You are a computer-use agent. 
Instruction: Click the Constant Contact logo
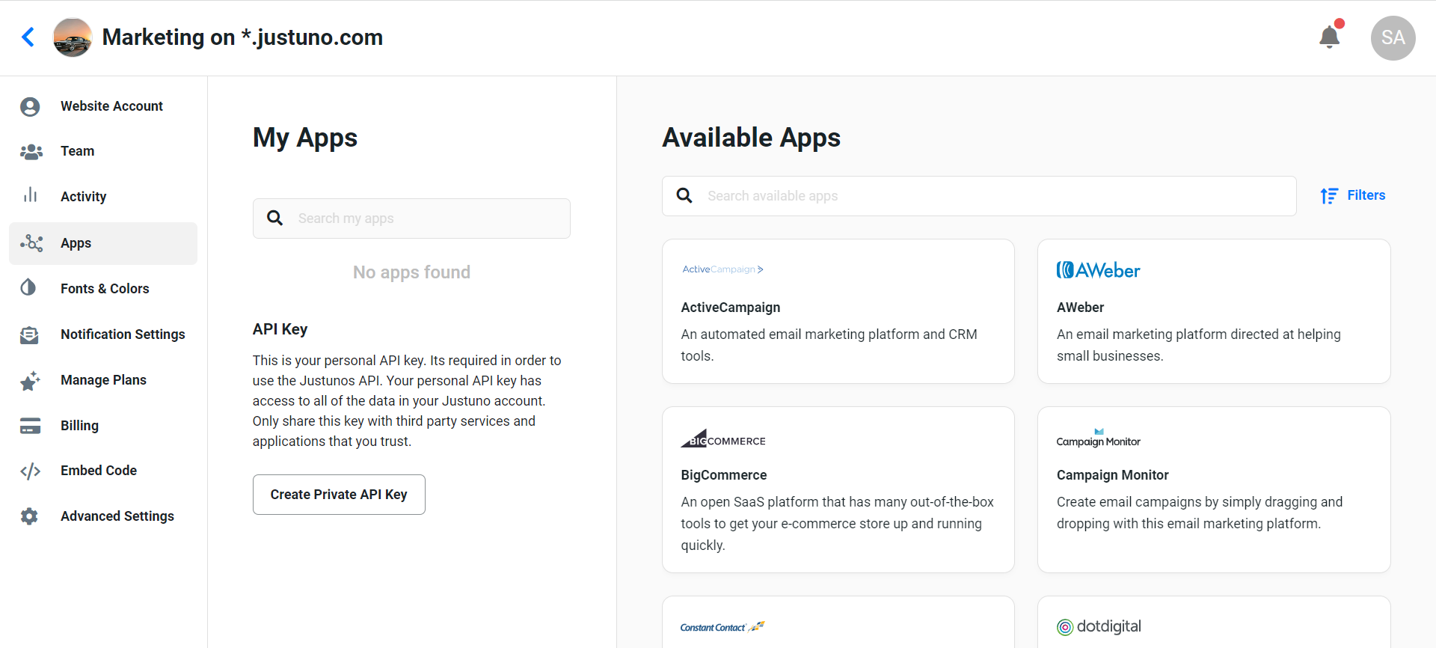click(x=722, y=627)
